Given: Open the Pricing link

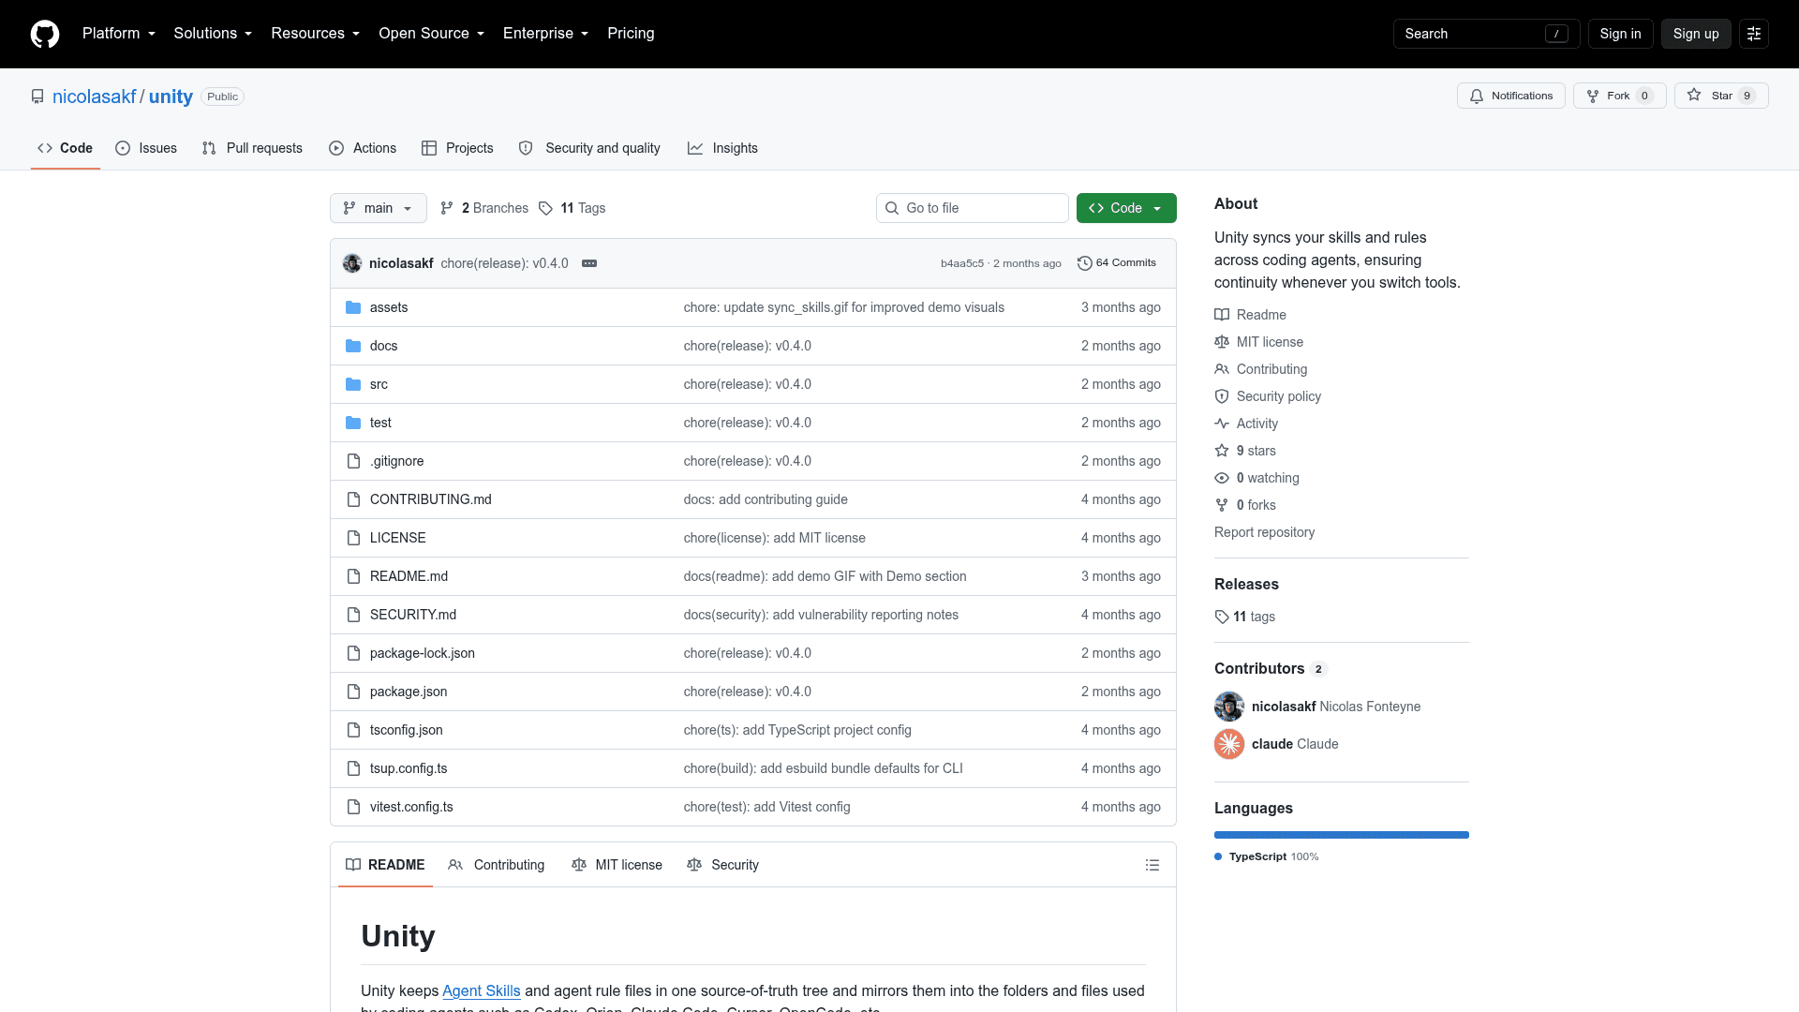Looking at the screenshot, I should pyautogui.click(x=631, y=34).
